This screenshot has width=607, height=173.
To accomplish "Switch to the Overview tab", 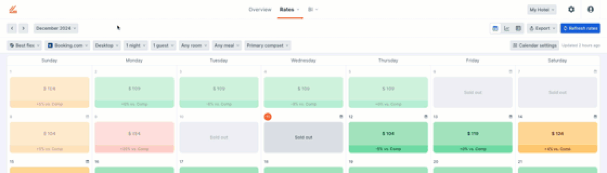I will tap(260, 10).
